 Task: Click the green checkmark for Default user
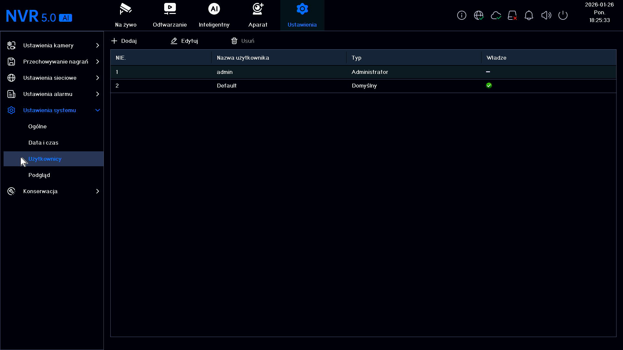tap(489, 86)
